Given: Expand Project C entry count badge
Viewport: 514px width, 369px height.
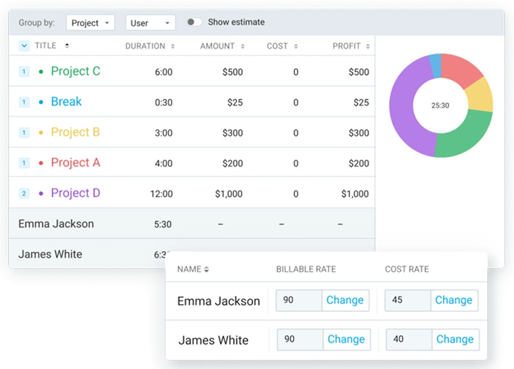Looking at the screenshot, I should pos(24,72).
